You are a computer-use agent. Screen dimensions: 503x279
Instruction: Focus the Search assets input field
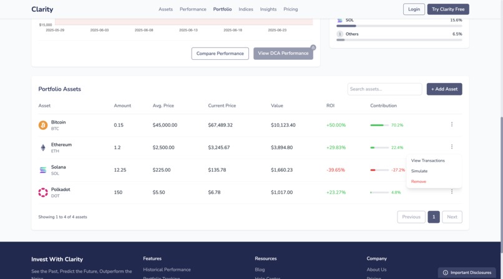click(x=384, y=89)
